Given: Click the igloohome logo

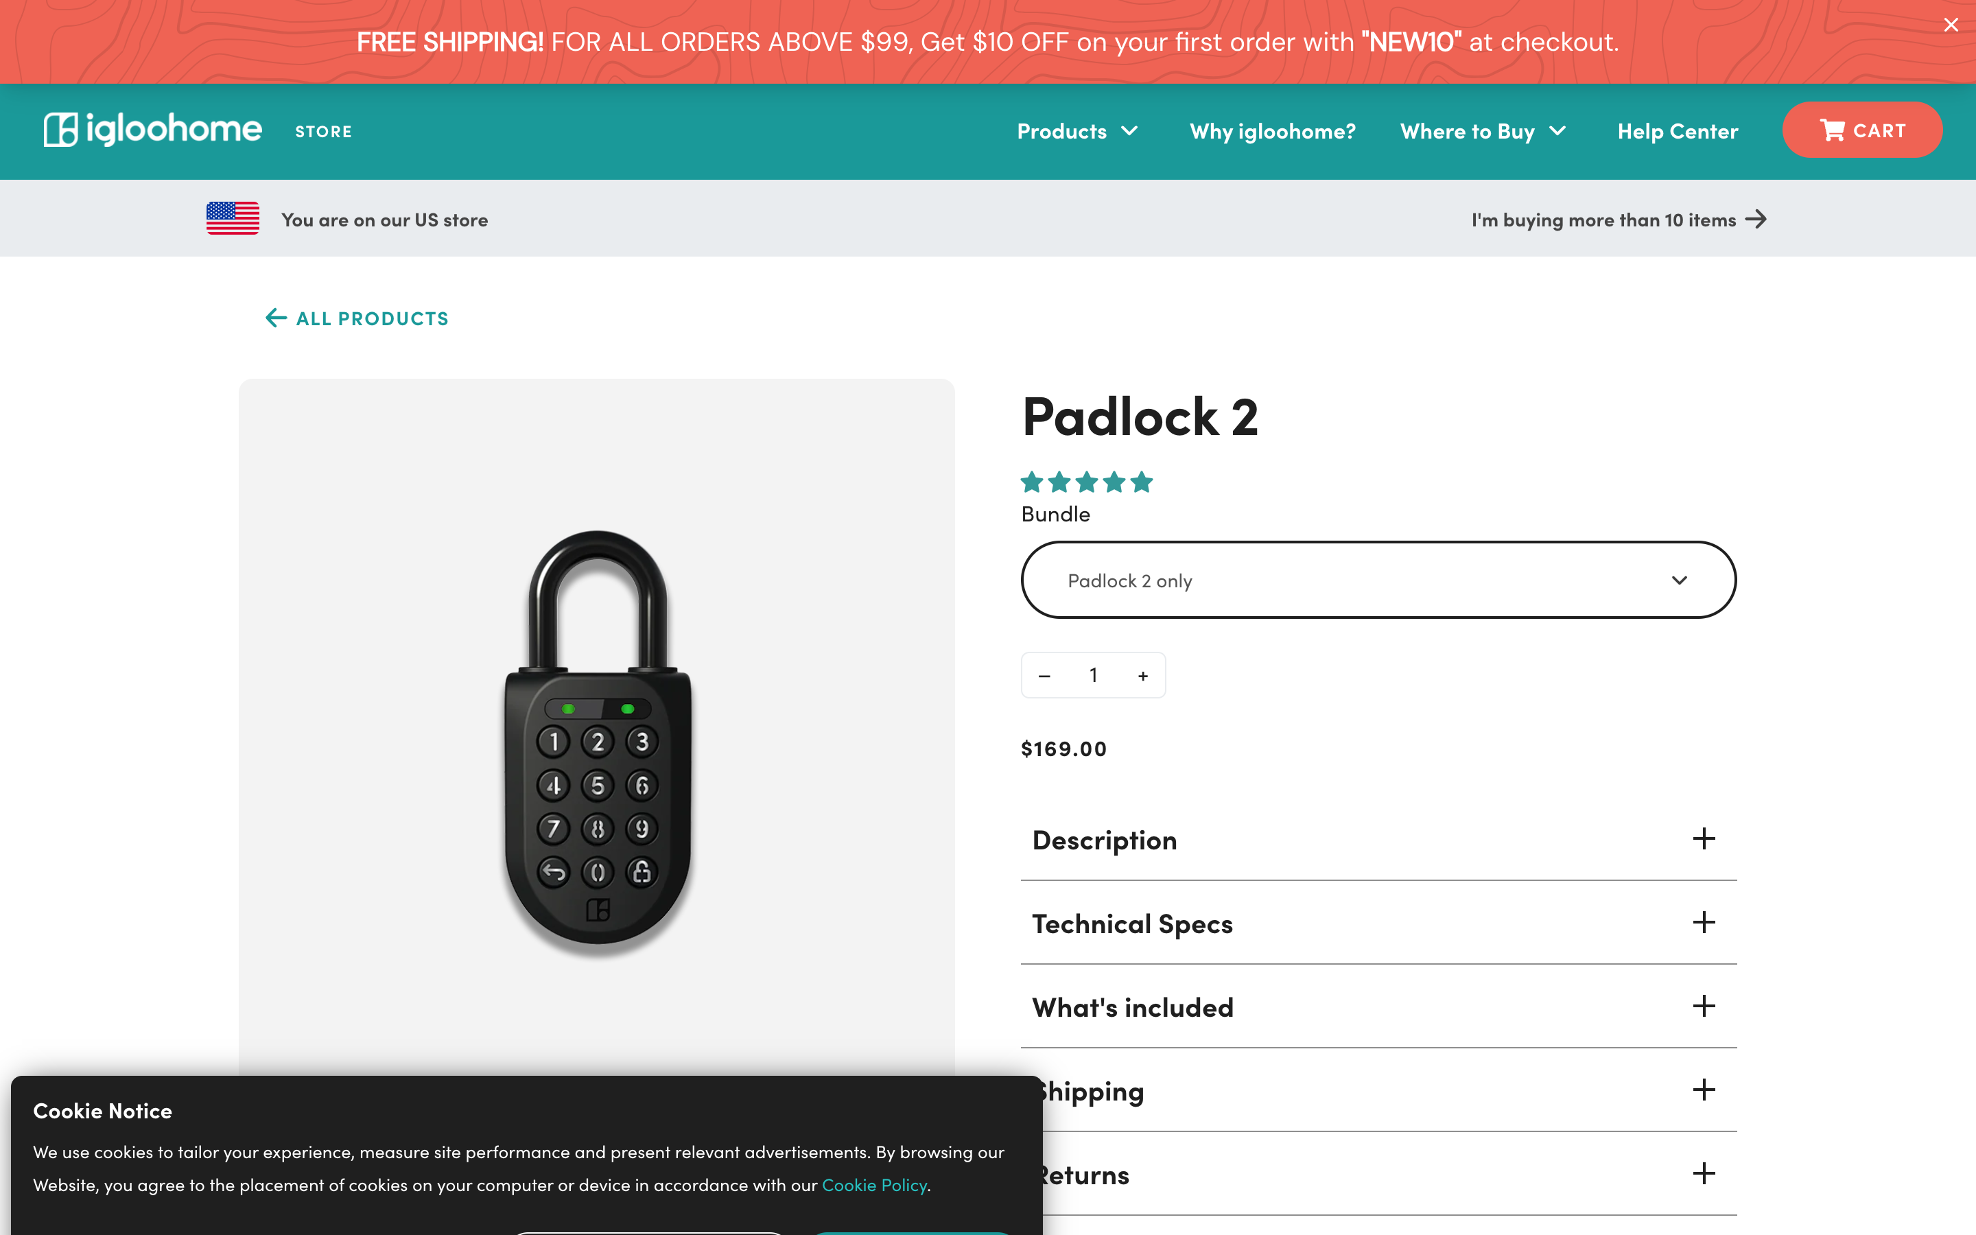Looking at the screenshot, I should coord(150,128).
